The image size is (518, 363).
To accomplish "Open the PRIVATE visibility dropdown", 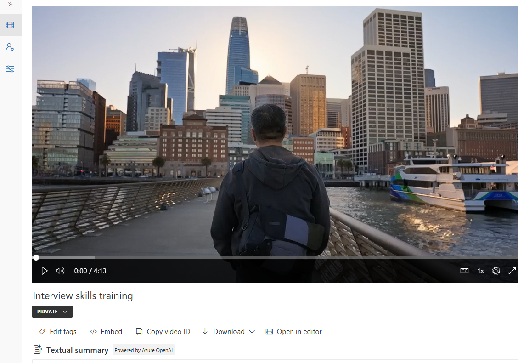I will (x=52, y=311).
